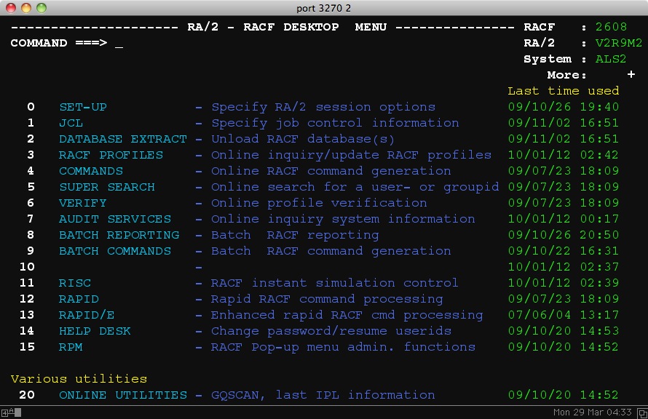Open the RPM menu entry
This screenshot has height=419, width=648.
(71, 347)
